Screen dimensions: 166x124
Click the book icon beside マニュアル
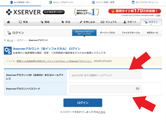coord(102,22)
